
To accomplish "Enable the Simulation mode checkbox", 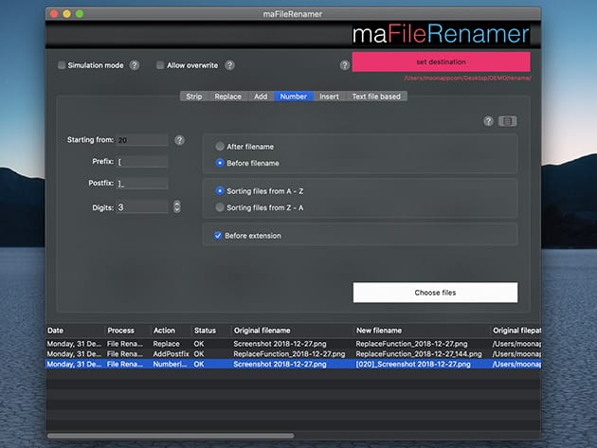I will (x=62, y=65).
